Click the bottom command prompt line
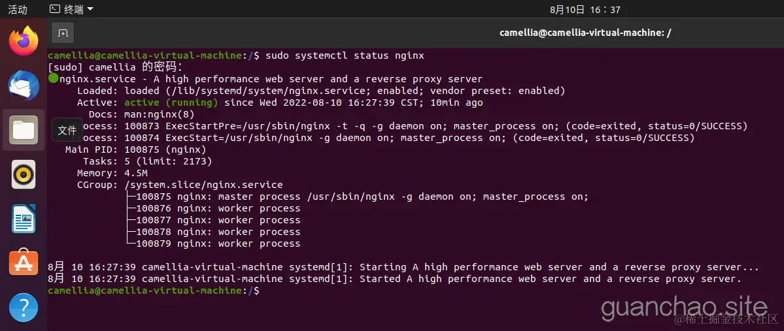784x331 pixels. 154,291
